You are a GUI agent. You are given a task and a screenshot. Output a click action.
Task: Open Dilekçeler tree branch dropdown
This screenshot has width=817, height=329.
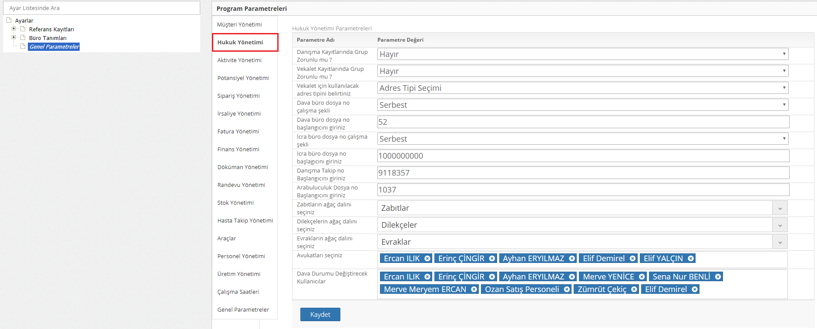coord(780,225)
